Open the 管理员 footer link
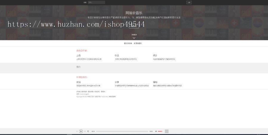Screen dimensions: 268x135 point(103,92)
